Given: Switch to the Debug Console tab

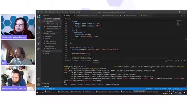Looking at the screenshot, I should pyautogui.click(x=86, y=61).
